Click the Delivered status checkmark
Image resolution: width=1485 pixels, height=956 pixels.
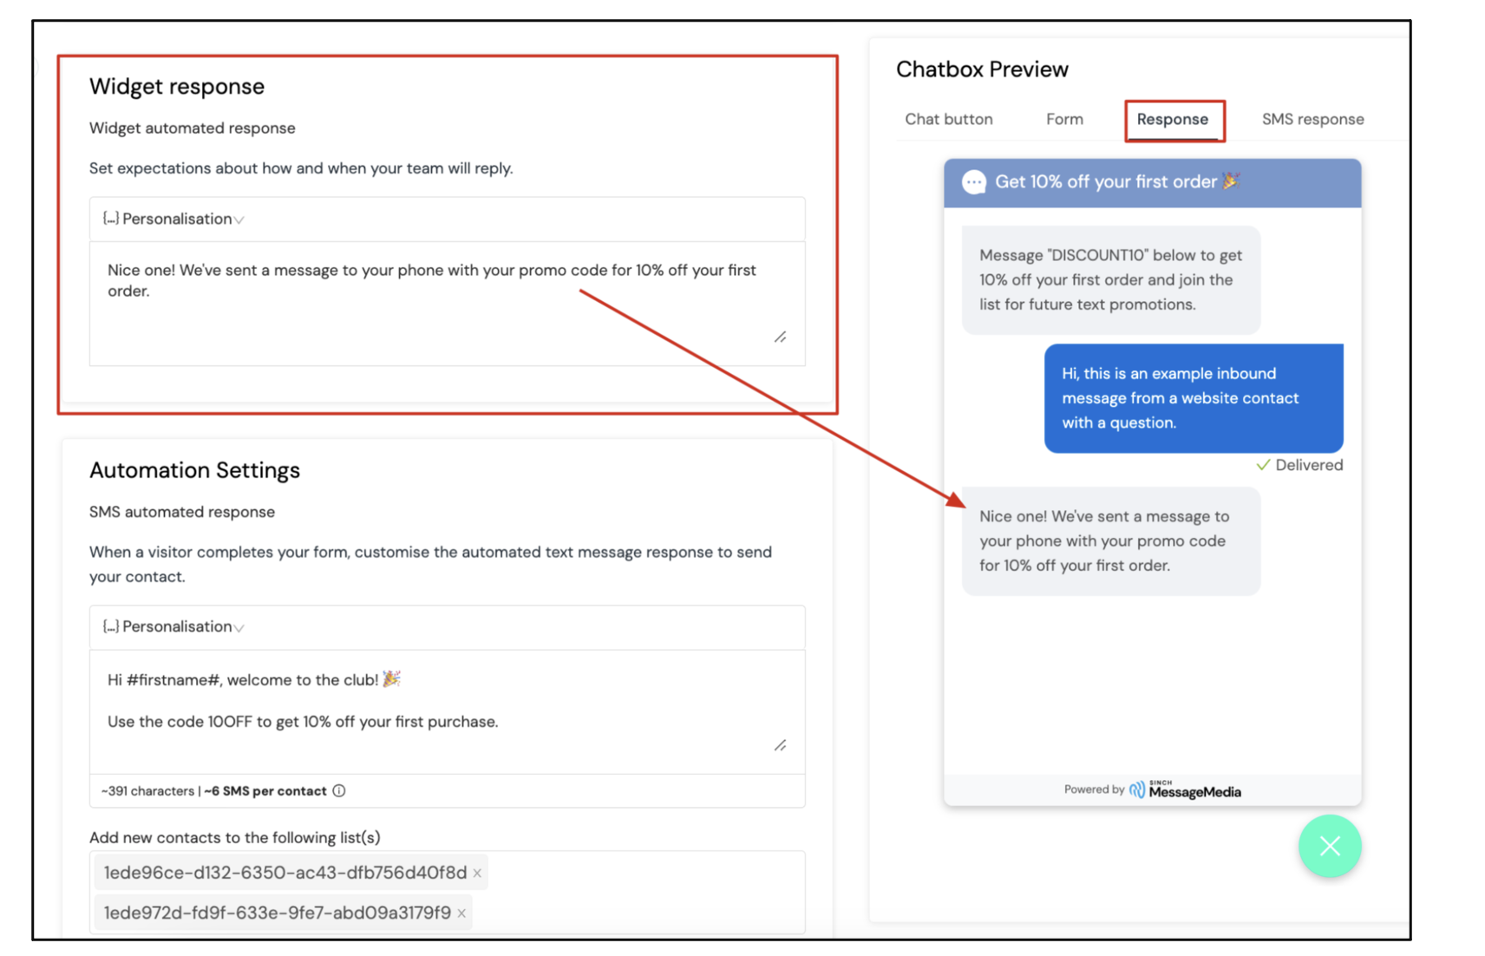pyautogui.click(x=1263, y=465)
